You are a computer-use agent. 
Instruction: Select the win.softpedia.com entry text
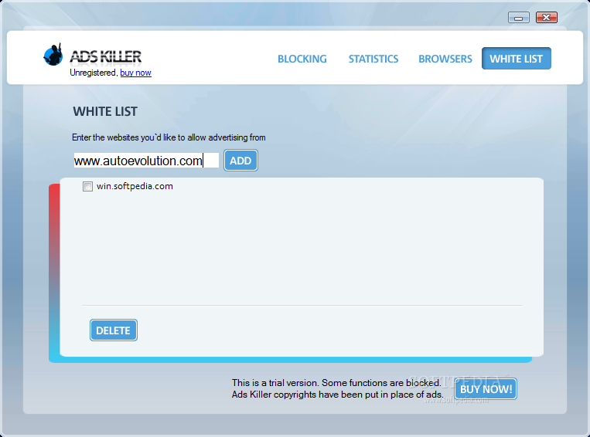135,186
